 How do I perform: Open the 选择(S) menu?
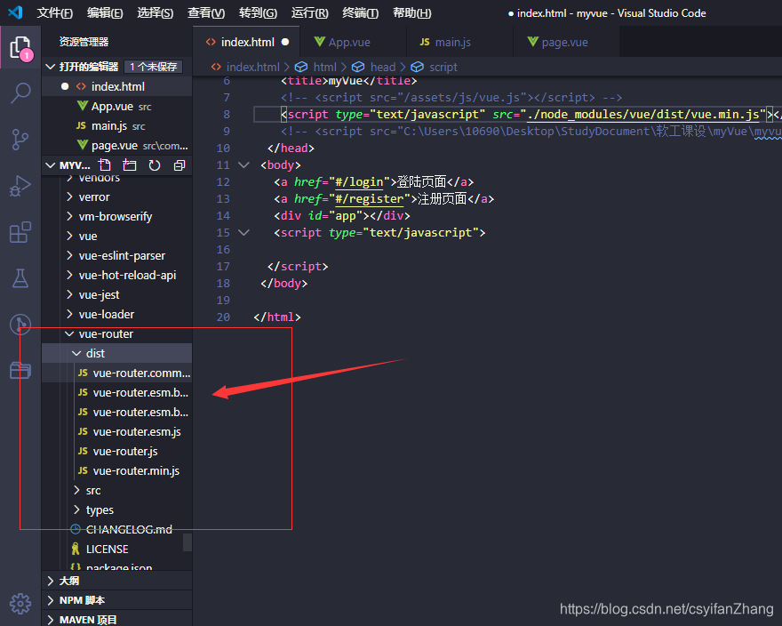156,13
